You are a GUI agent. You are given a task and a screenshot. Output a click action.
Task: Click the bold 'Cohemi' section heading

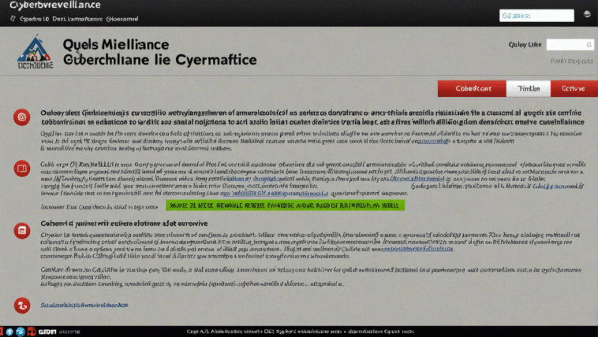tap(125, 224)
